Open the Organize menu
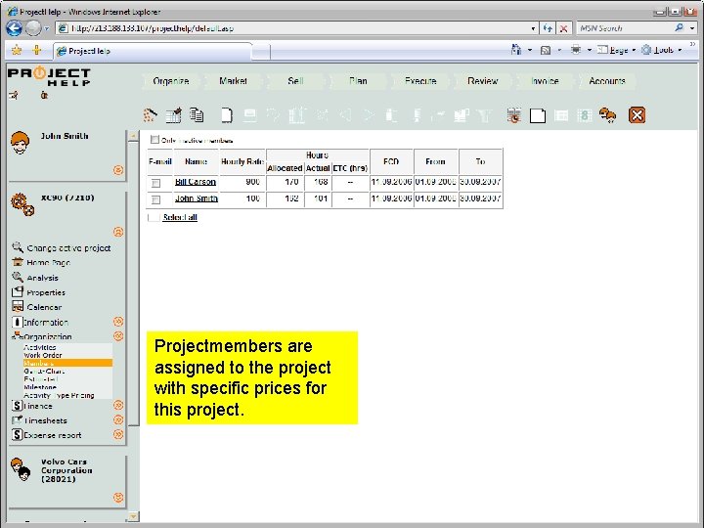 point(170,81)
